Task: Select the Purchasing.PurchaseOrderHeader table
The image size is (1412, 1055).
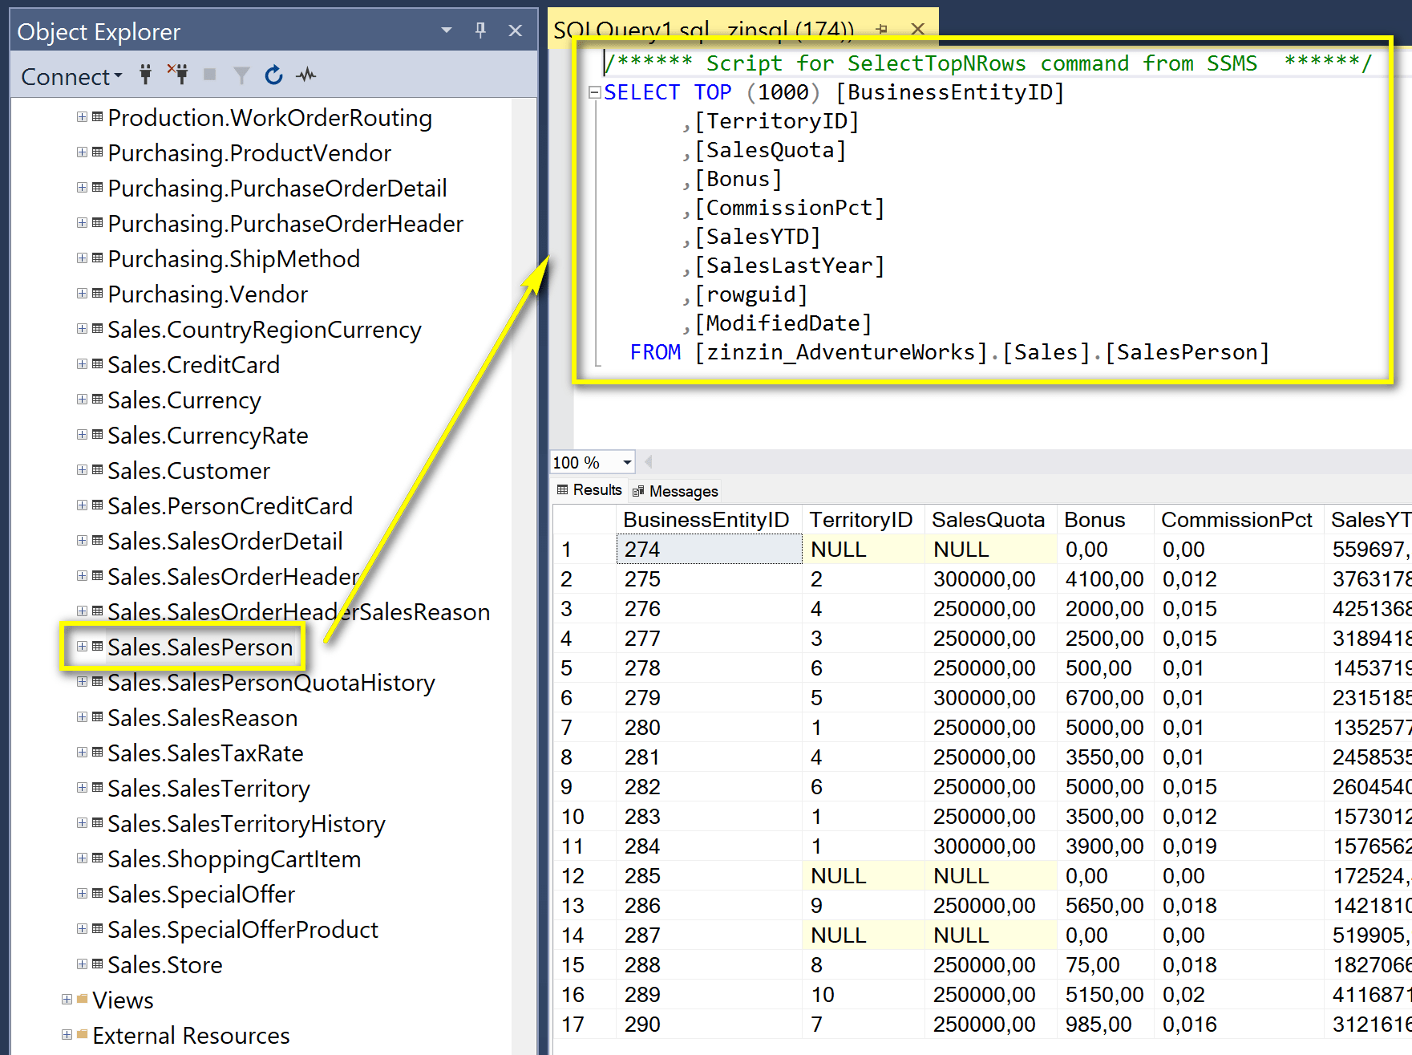Action: pyautogui.click(x=285, y=224)
